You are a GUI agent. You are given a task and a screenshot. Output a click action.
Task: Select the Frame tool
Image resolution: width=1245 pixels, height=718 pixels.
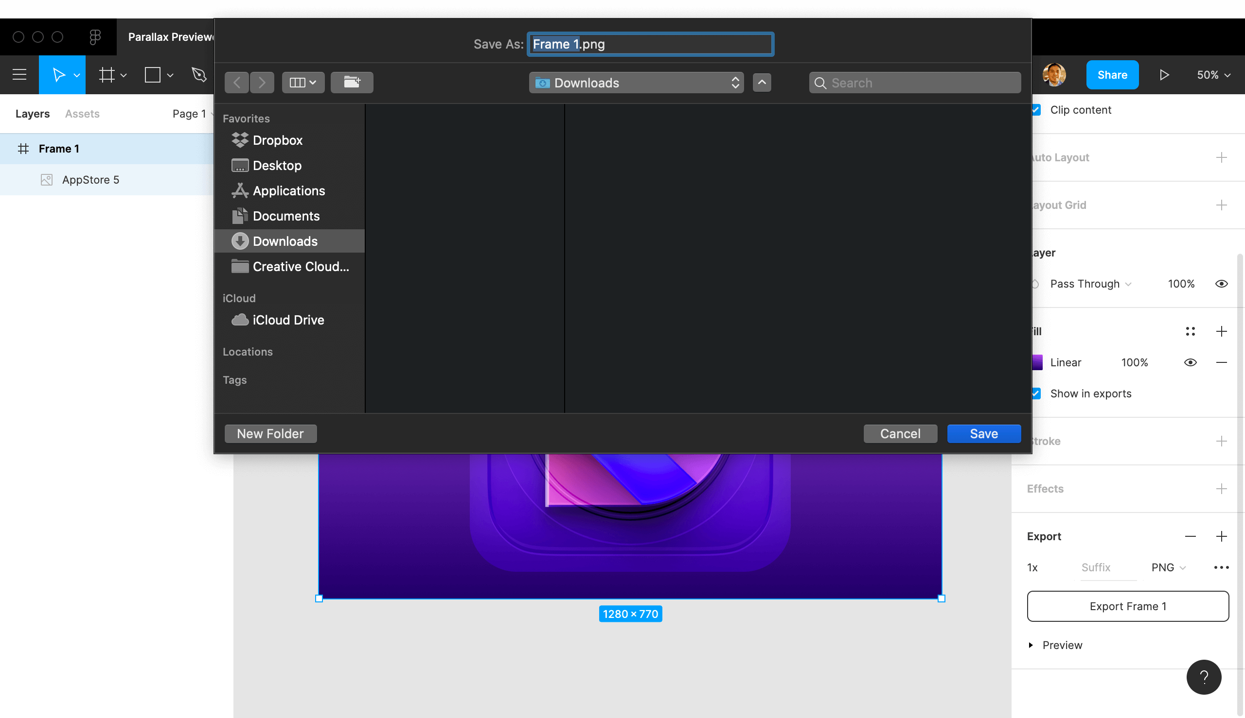[107, 74]
